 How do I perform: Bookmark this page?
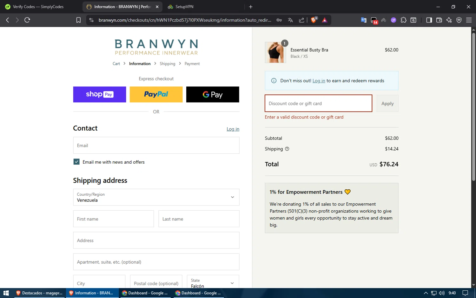pyautogui.click(x=78, y=20)
